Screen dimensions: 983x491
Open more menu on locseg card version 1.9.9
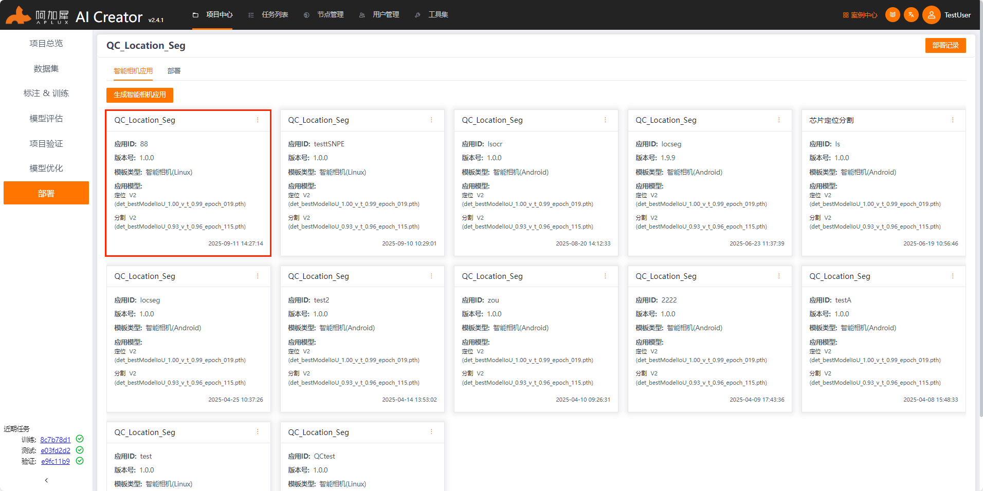click(779, 120)
